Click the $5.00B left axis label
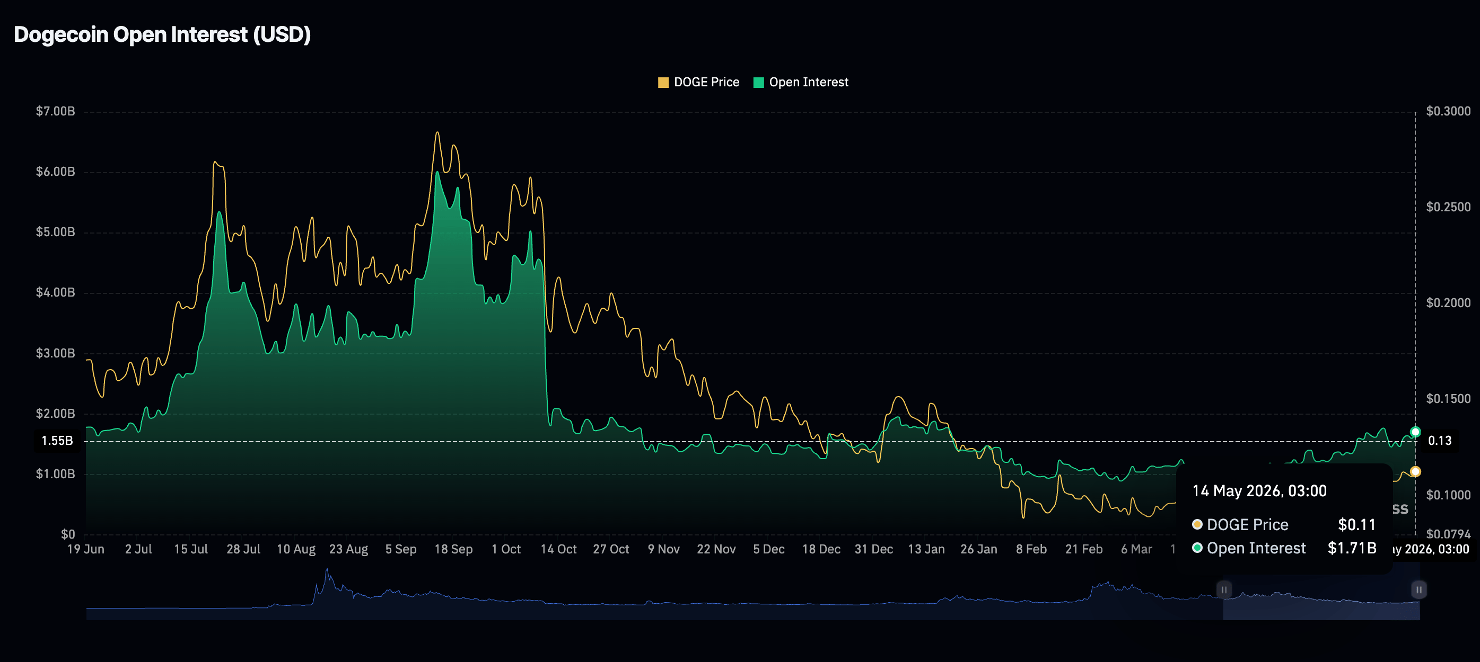The image size is (1480, 662). (55, 232)
